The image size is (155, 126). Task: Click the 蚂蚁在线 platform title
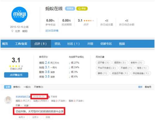click(x=54, y=9)
